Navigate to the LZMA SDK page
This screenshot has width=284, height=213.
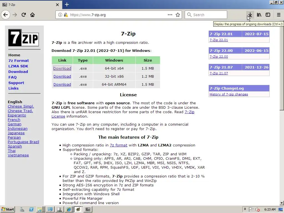click(18, 66)
